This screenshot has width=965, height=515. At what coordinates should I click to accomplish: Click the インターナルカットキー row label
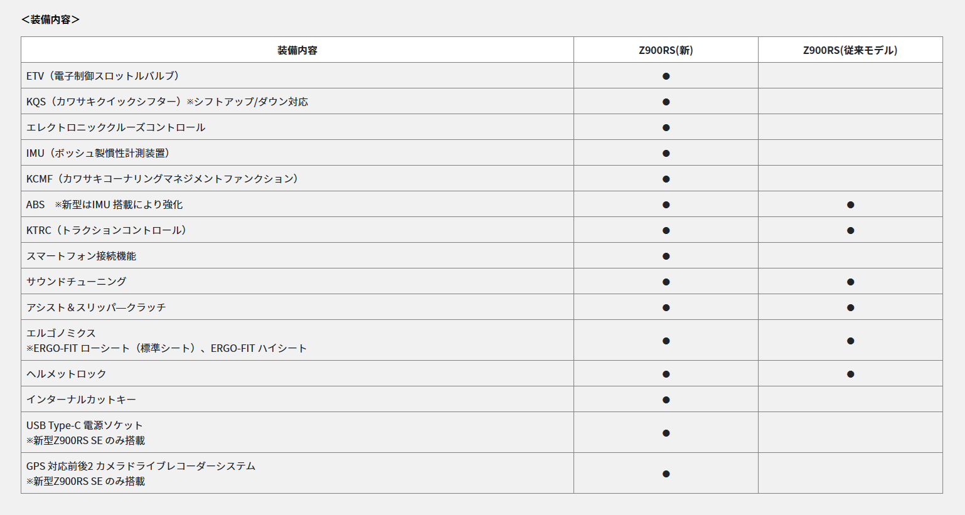coord(81,400)
